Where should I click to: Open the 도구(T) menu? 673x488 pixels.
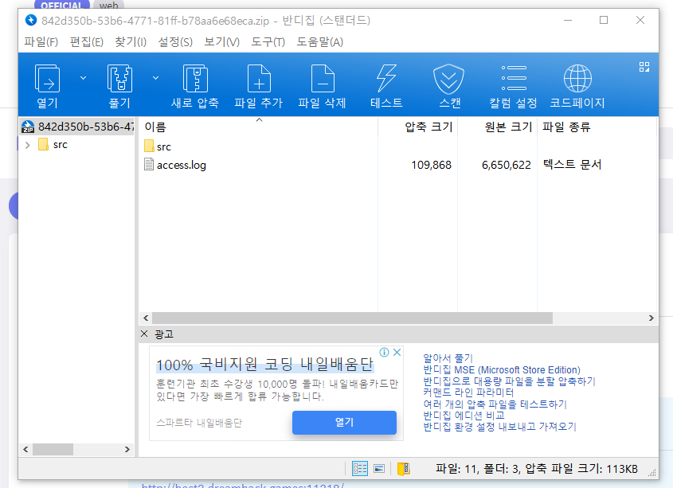tap(268, 42)
